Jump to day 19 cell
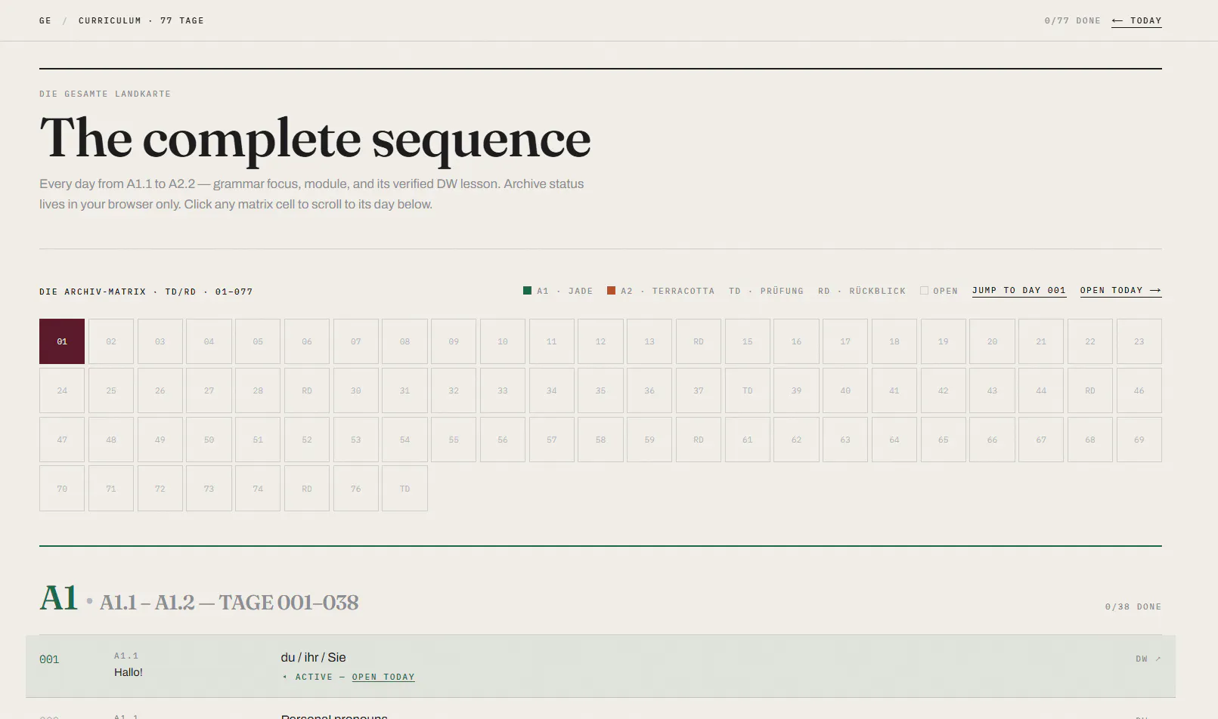The height and width of the screenshot is (719, 1218). pyautogui.click(x=944, y=341)
